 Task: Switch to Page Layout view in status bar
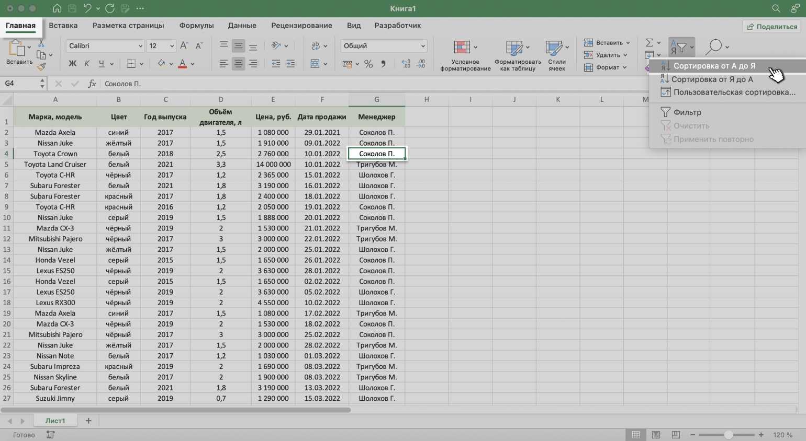[x=656, y=435]
